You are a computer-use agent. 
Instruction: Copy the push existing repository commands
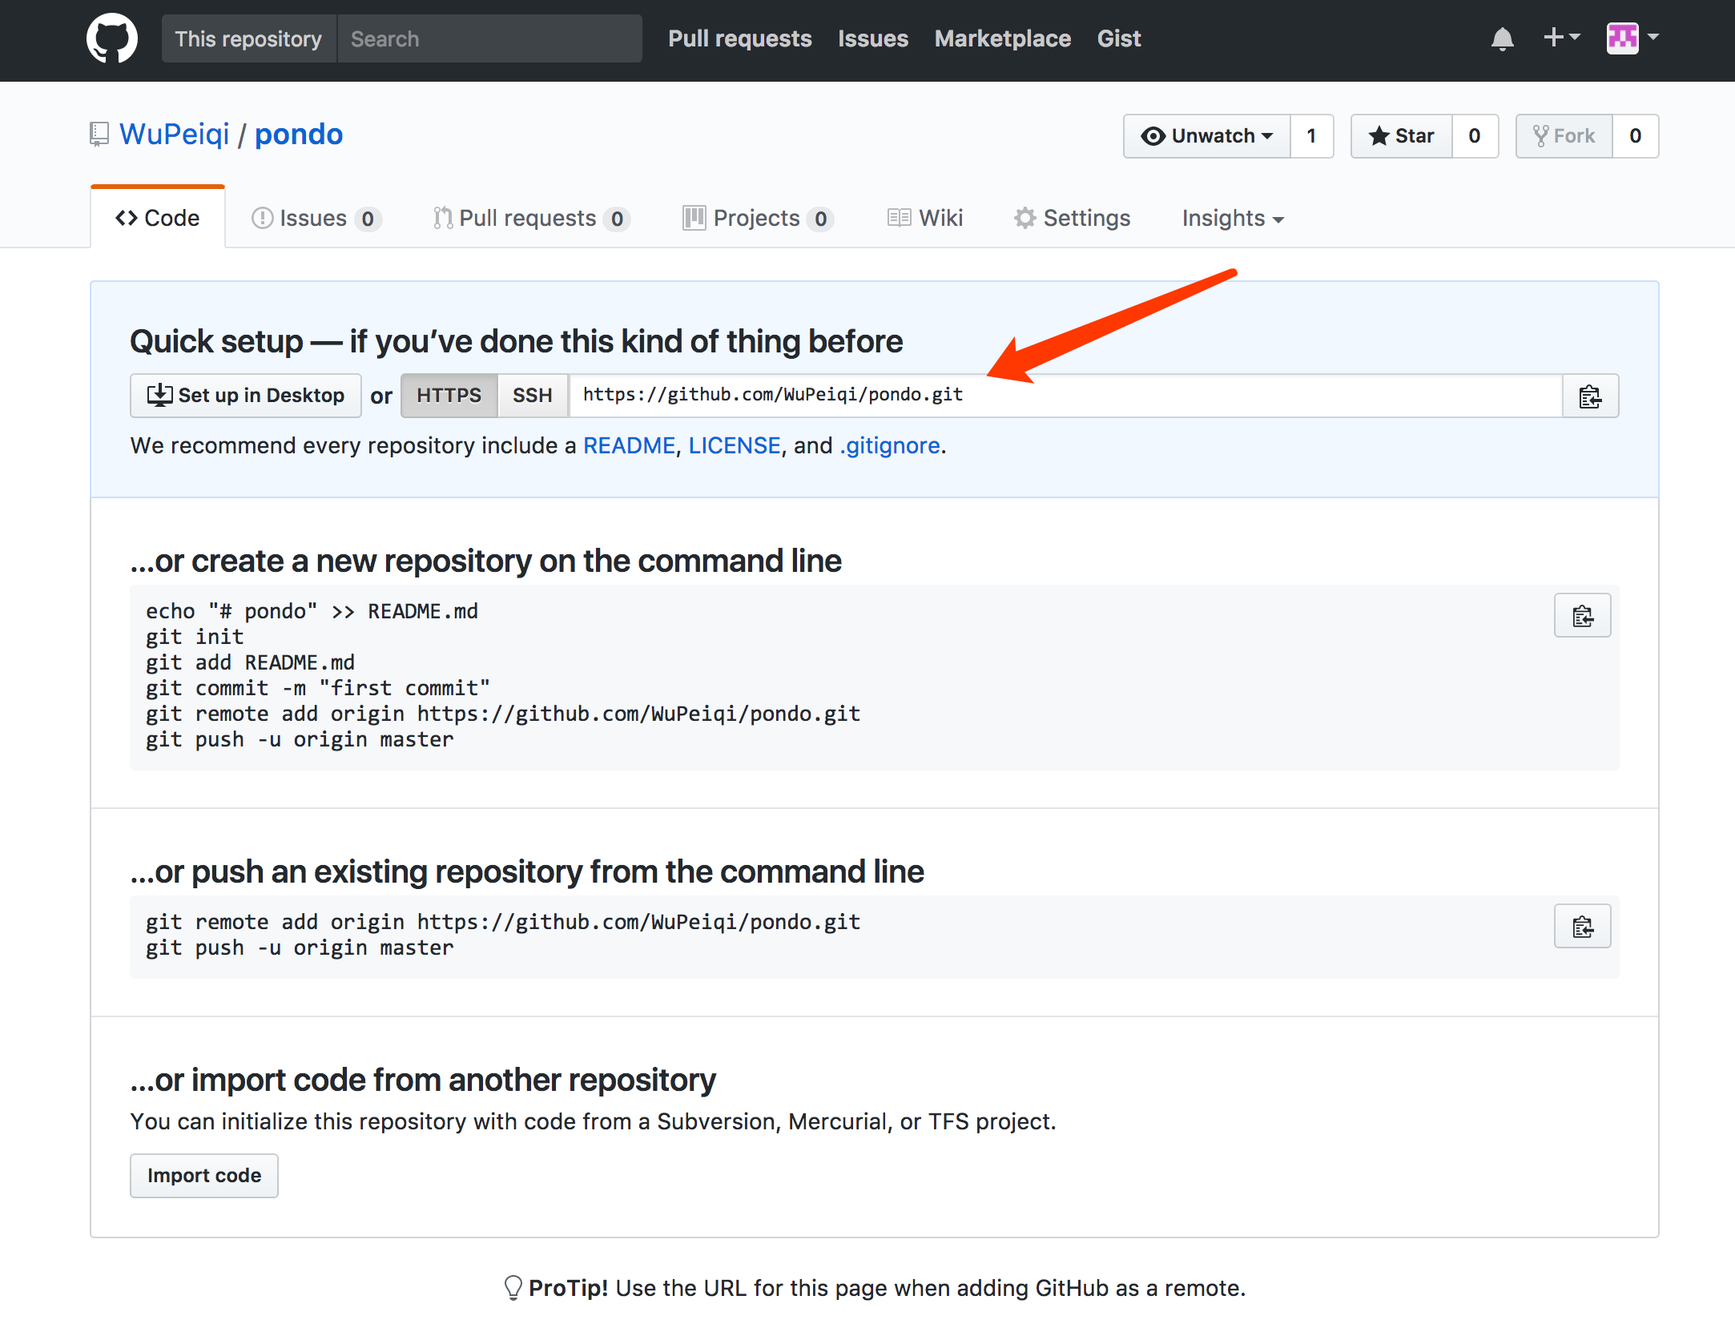click(1582, 926)
